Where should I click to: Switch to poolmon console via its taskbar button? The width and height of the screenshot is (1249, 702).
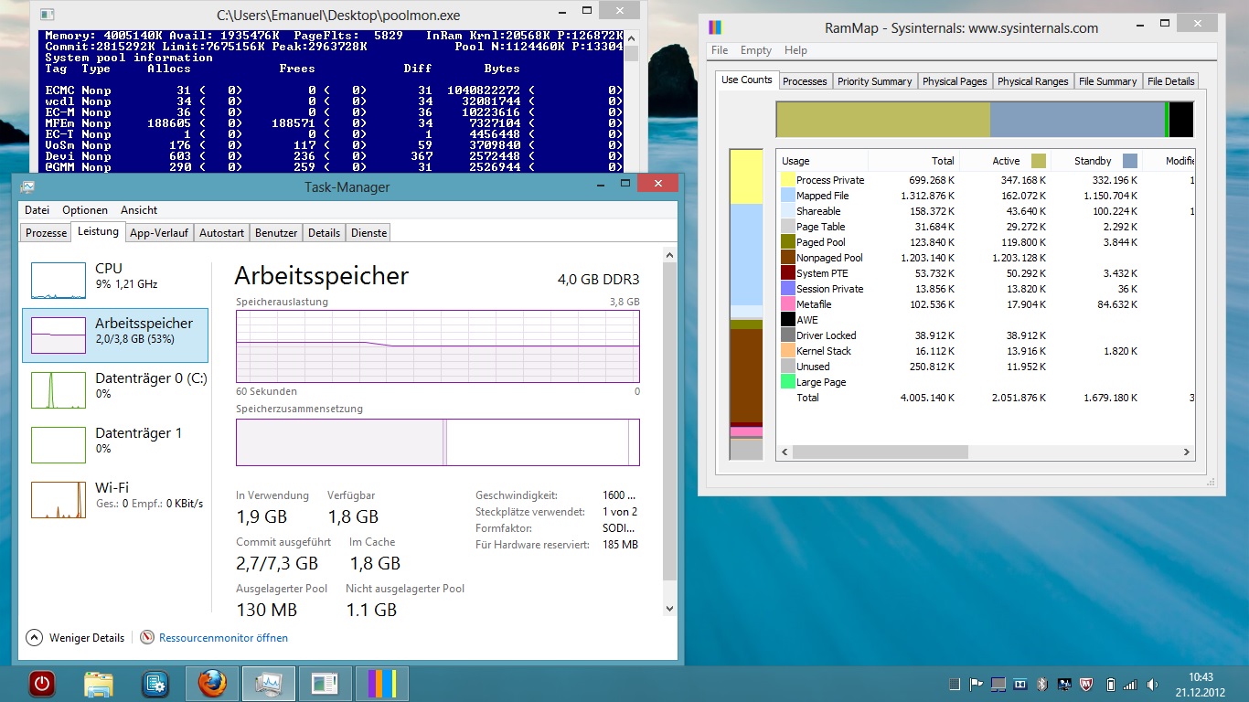[x=325, y=684]
